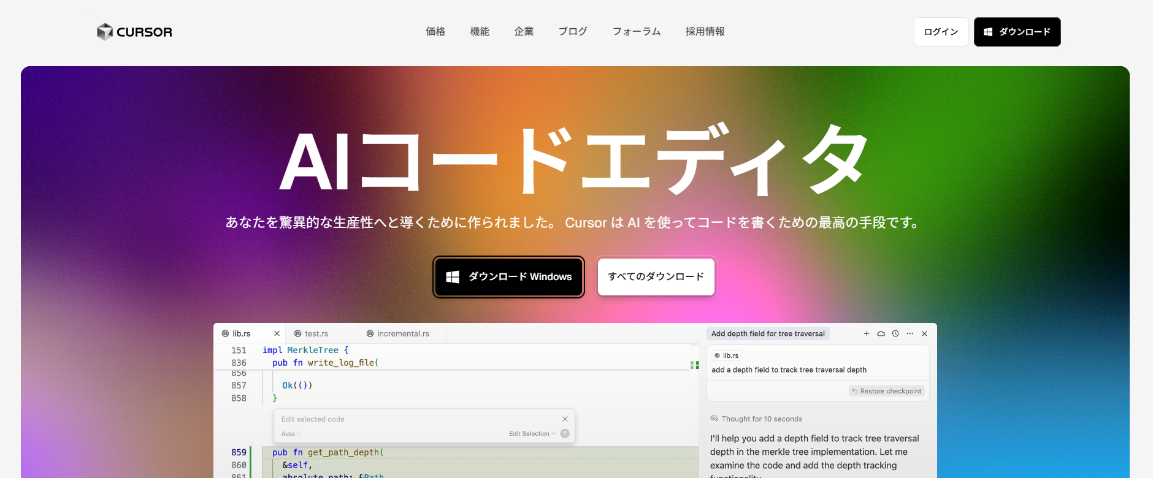Screen dimensions: 1153x478
Task: Open the ブログ blog link
Action: (573, 31)
